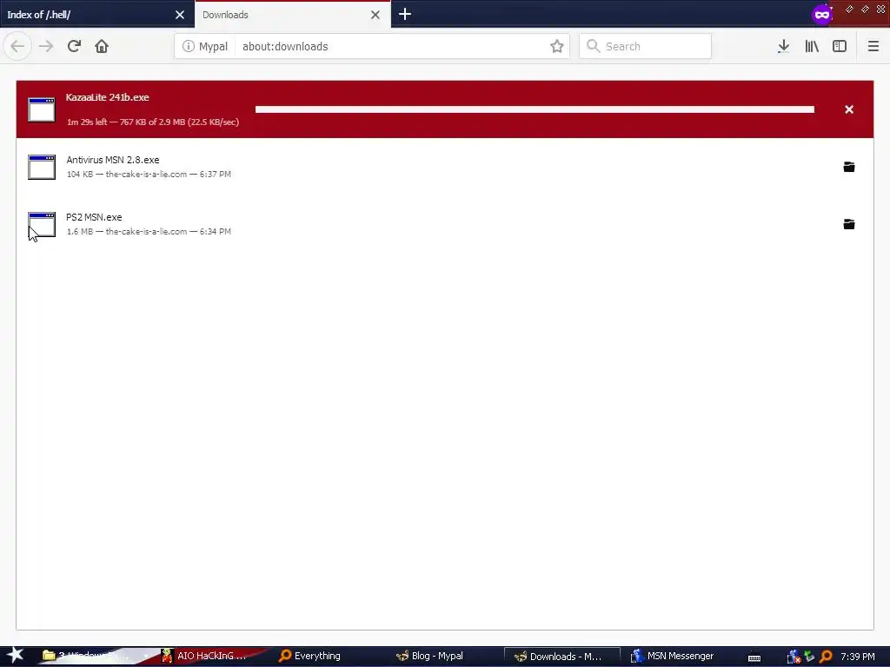
Task: Switch to MSN Messenger taskbar window
Action: click(679, 656)
